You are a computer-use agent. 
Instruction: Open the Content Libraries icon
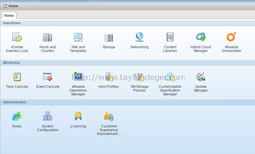(x=170, y=37)
